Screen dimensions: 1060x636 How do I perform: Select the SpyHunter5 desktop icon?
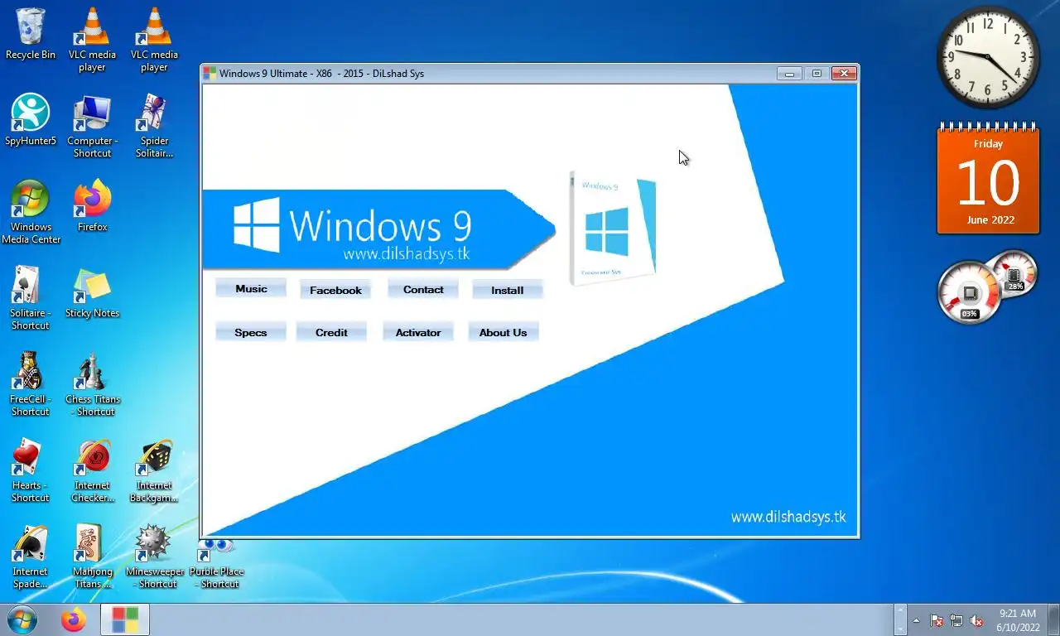tap(31, 120)
